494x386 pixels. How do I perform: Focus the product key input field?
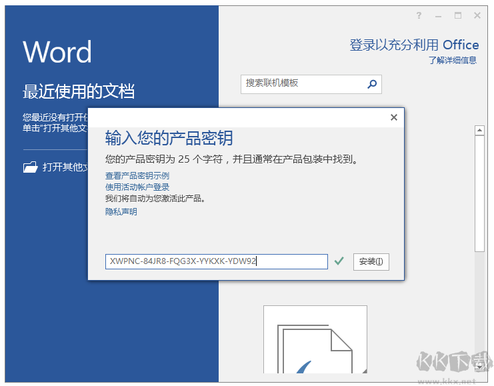[217, 261]
